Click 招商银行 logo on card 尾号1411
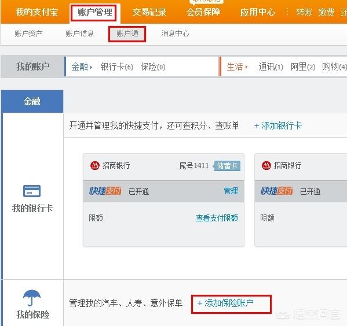 [x=95, y=165]
